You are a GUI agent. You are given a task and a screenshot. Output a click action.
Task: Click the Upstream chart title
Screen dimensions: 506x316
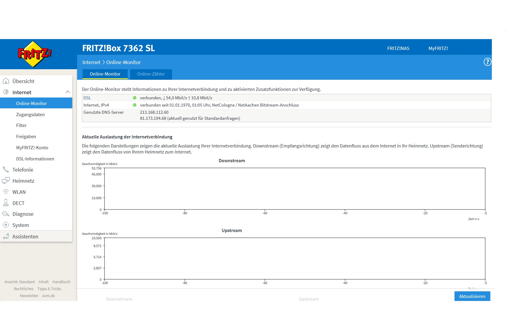(x=232, y=231)
